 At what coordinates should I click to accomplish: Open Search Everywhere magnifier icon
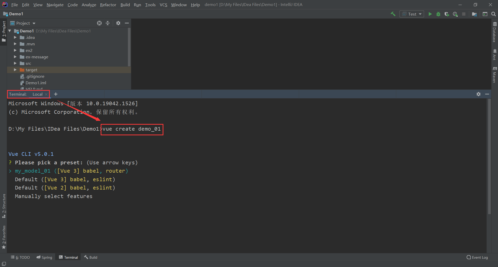tap(494, 14)
